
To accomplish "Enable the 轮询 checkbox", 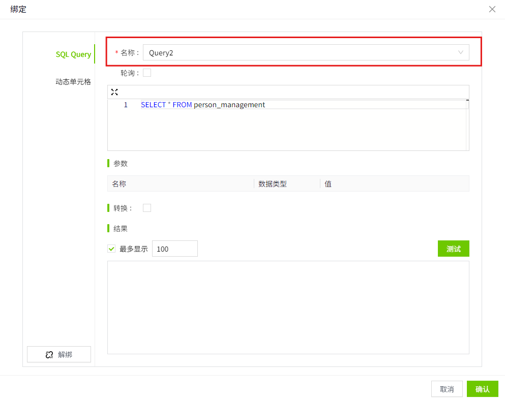I will click(x=147, y=73).
